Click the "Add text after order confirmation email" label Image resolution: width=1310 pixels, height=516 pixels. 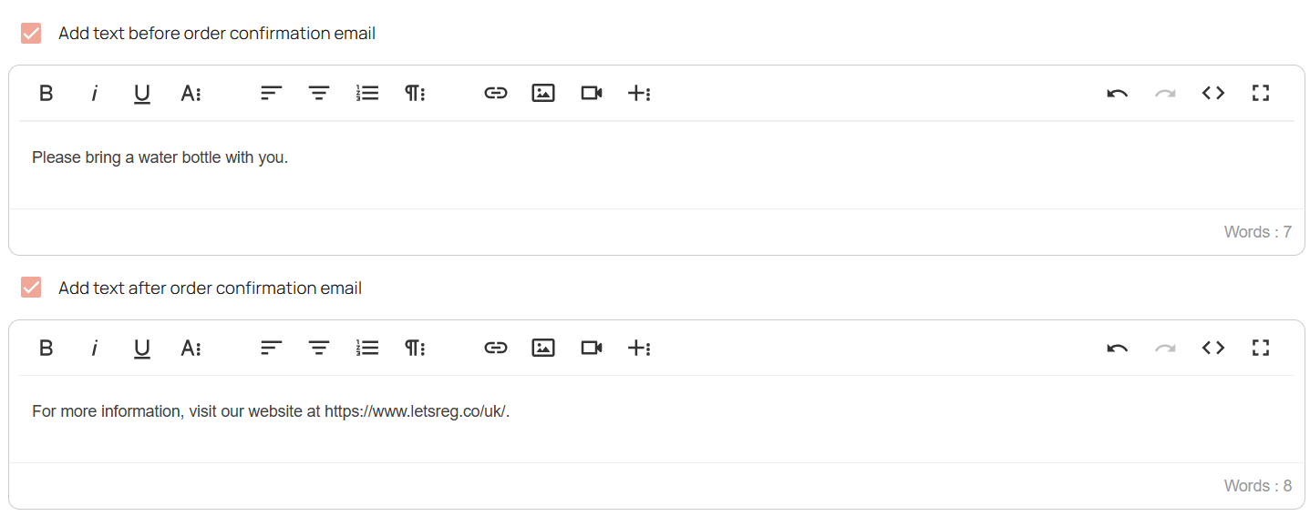pyautogui.click(x=210, y=288)
